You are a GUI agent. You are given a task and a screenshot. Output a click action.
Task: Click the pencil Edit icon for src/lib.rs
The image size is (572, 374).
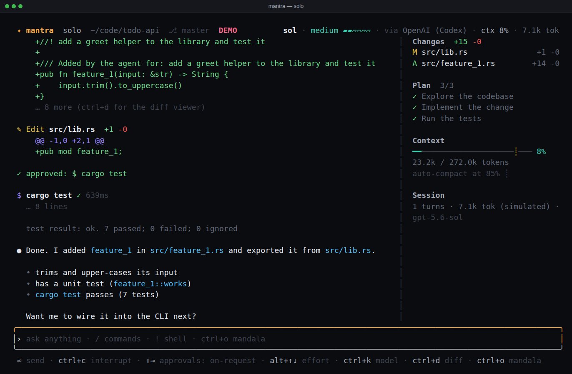point(19,129)
